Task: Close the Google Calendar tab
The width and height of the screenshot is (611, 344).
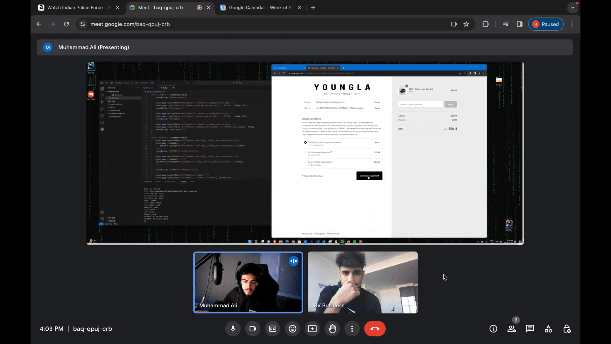Action: (299, 8)
